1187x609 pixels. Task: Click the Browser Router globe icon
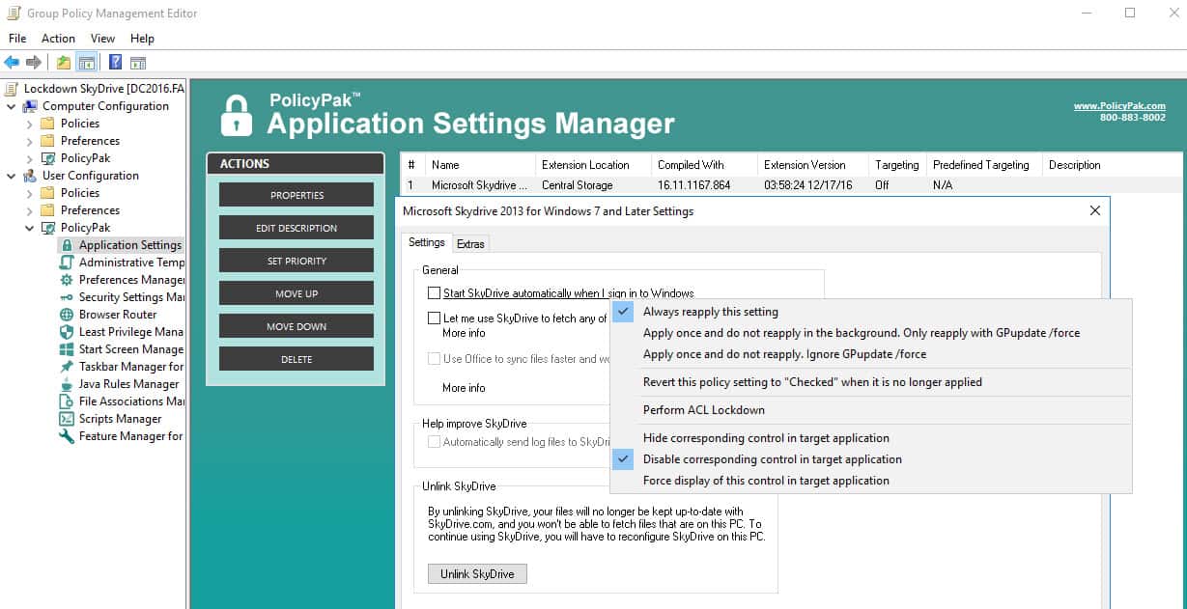pyautogui.click(x=67, y=315)
